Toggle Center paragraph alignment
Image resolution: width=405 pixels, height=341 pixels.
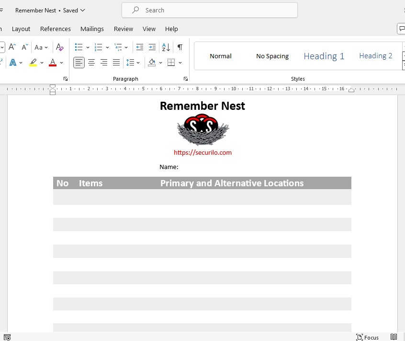coord(91,63)
